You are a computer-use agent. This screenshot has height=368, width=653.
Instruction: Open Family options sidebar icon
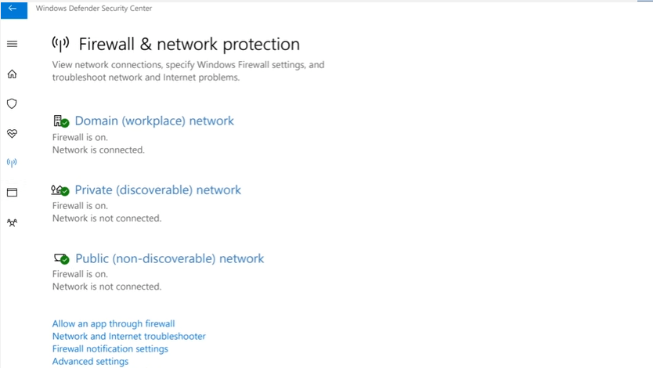(12, 222)
